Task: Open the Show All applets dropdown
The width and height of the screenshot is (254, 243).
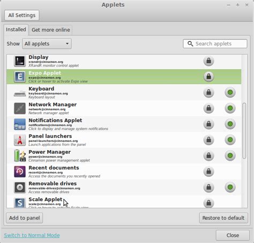Action: (47, 44)
